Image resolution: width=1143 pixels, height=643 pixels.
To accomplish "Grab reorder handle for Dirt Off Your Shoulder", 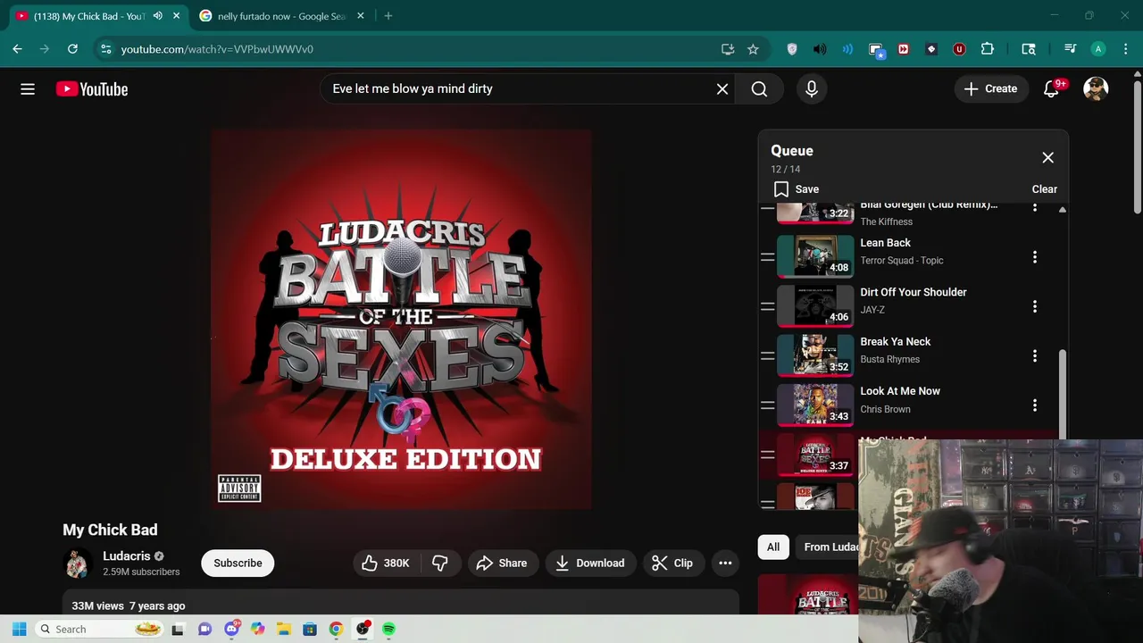I will tap(767, 306).
